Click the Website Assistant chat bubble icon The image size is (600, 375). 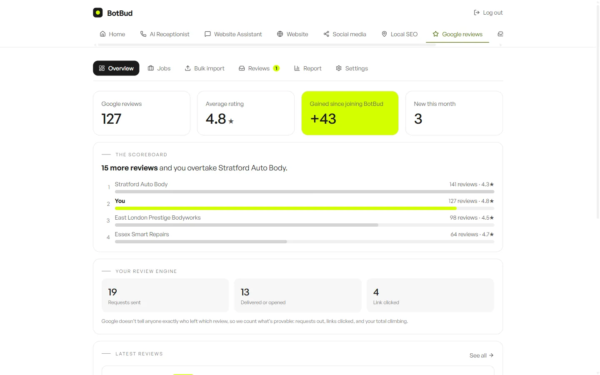(x=207, y=34)
